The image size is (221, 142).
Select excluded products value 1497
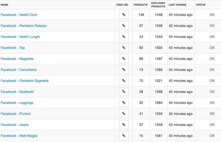tap(159, 59)
